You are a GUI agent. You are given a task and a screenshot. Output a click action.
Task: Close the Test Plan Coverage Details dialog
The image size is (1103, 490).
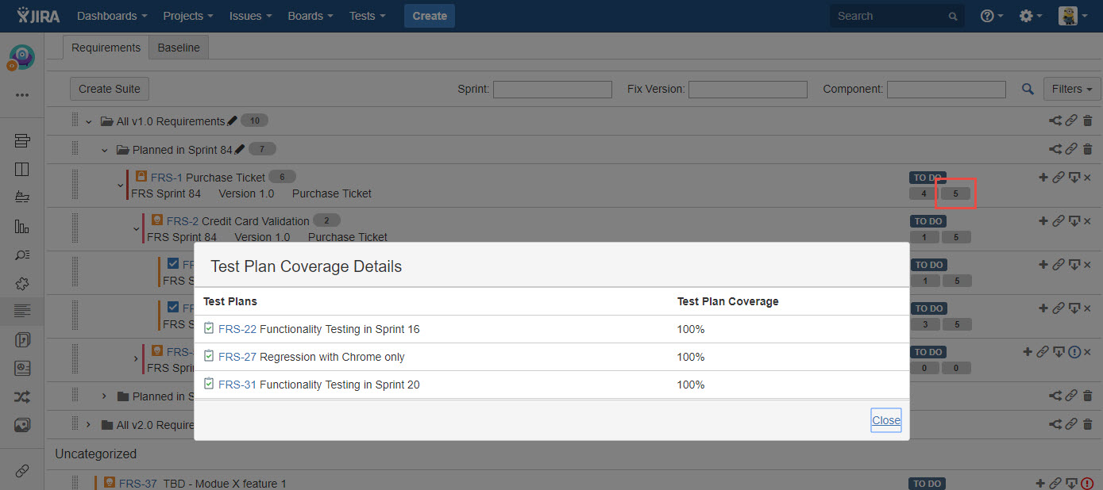click(885, 420)
